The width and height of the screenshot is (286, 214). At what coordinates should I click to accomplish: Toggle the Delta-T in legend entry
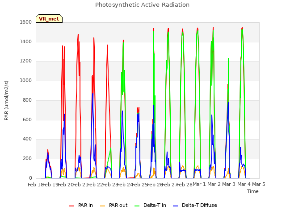click(x=150, y=205)
